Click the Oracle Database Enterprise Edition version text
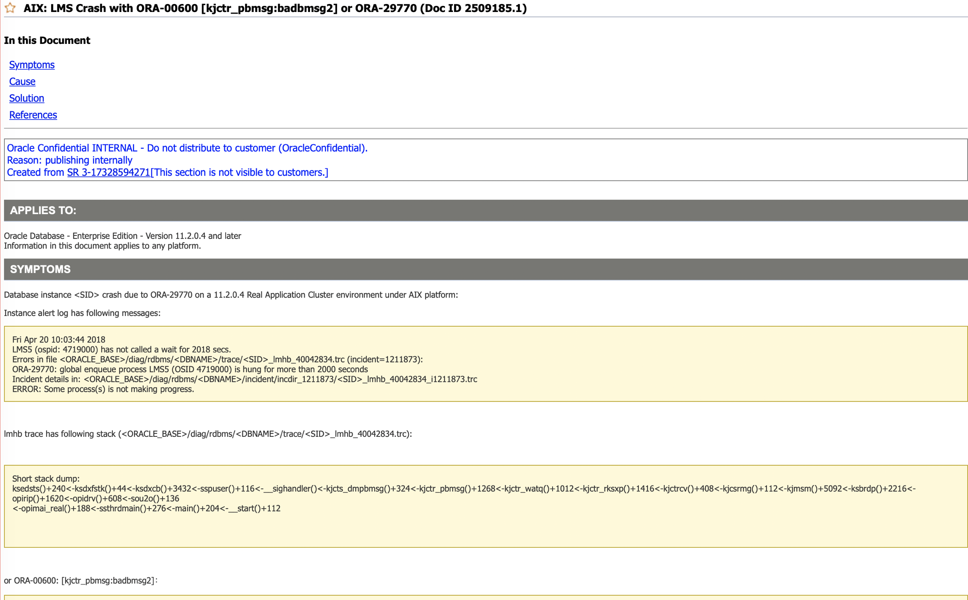The width and height of the screenshot is (968, 600). (122, 236)
